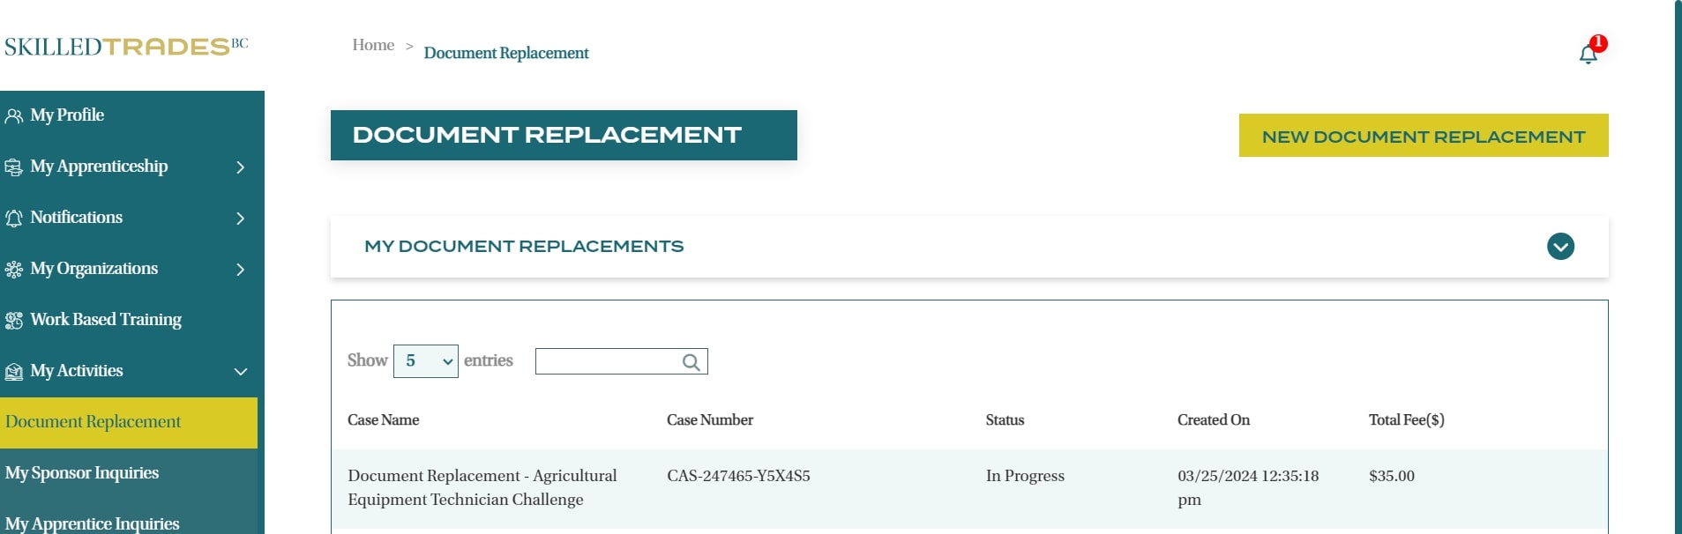This screenshot has height=534, width=1682.
Task: Open the Show entries count dropdown
Action: tap(426, 361)
